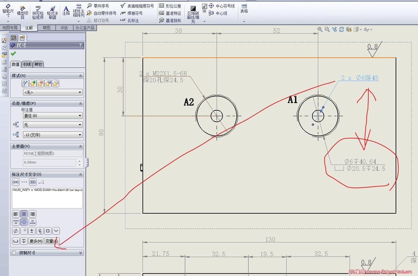
Task: Collapse the 样式(S) section
Action: click(x=81, y=76)
